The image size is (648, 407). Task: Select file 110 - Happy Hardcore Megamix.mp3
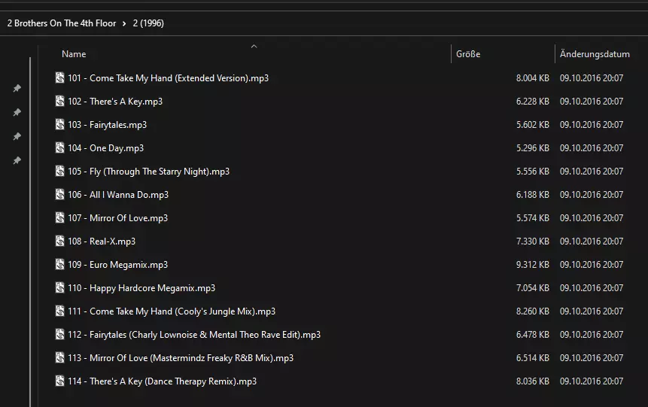pyautogui.click(x=141, y=288)
